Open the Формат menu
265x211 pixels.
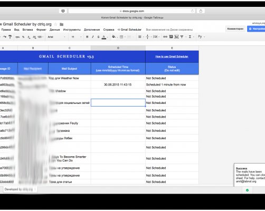41,30
